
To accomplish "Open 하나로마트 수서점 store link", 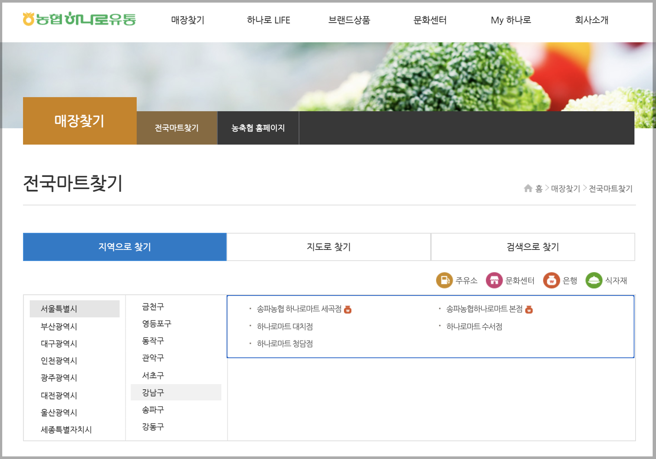I will tap(474, 327).
